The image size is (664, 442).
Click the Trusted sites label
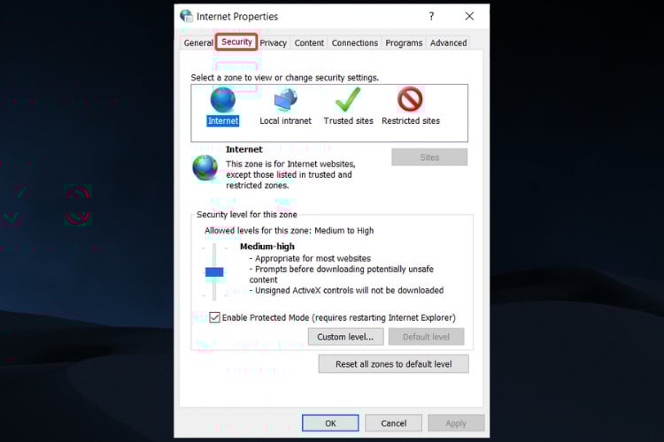[348, 121]
